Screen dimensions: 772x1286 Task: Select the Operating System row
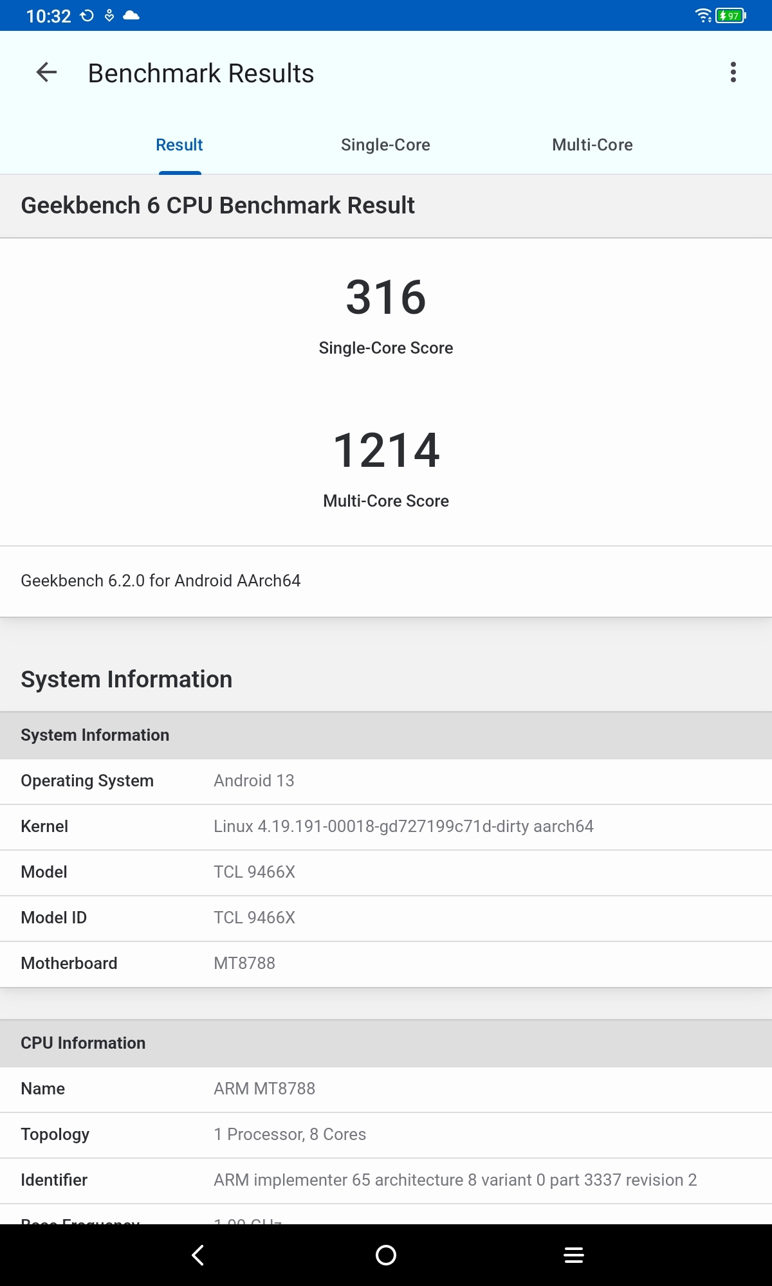click(386, 781)
